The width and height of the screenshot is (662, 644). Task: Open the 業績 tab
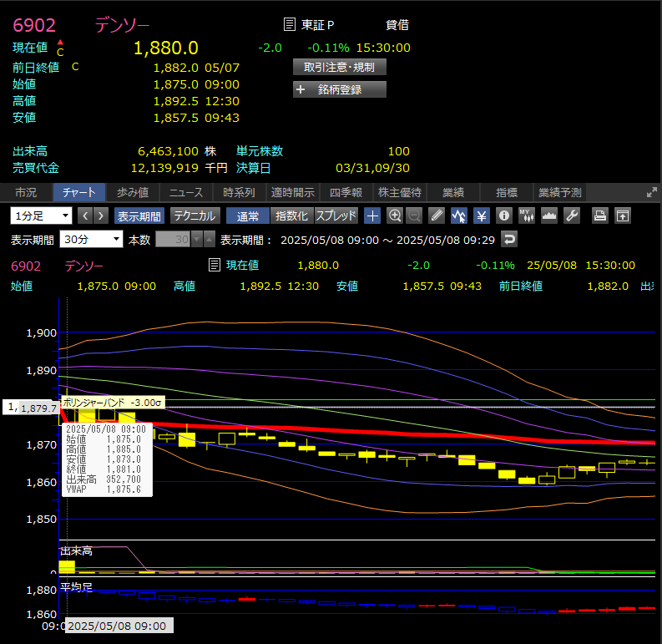pyautogui.click(x=453, y=192)
